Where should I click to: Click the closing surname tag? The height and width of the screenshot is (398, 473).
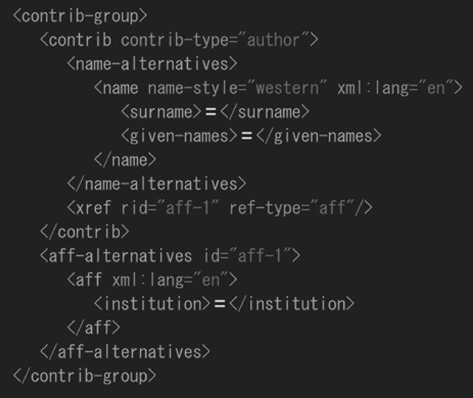(x=265, y=112)
